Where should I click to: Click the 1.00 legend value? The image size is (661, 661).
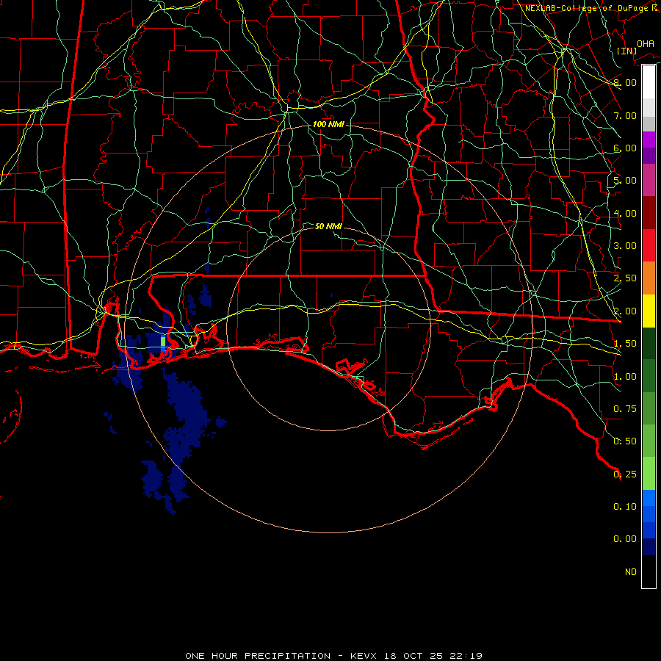[x=625, y=377]
